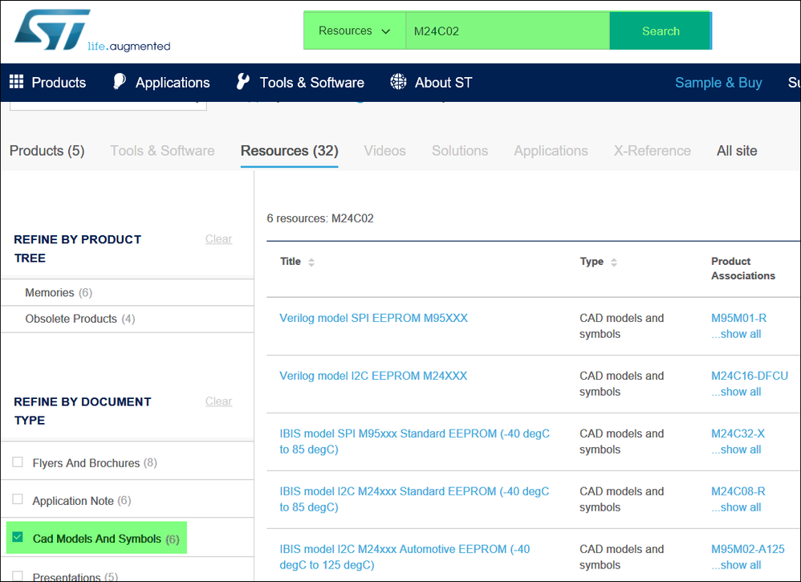Open the M24C32-X product association
Image resolution: width=801 pixels, height=582 pixels.
pyautogui.click(x=738, y=433)
